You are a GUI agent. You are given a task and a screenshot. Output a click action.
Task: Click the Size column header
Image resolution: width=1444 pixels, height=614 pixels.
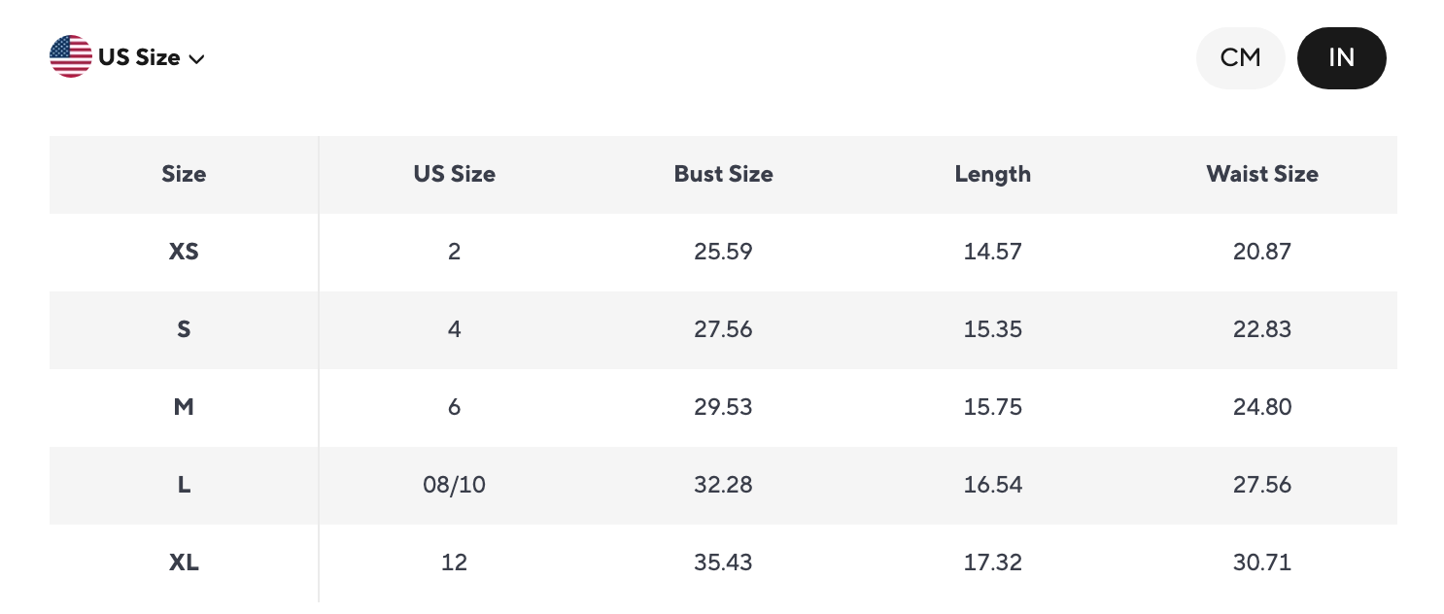(184, 175)
